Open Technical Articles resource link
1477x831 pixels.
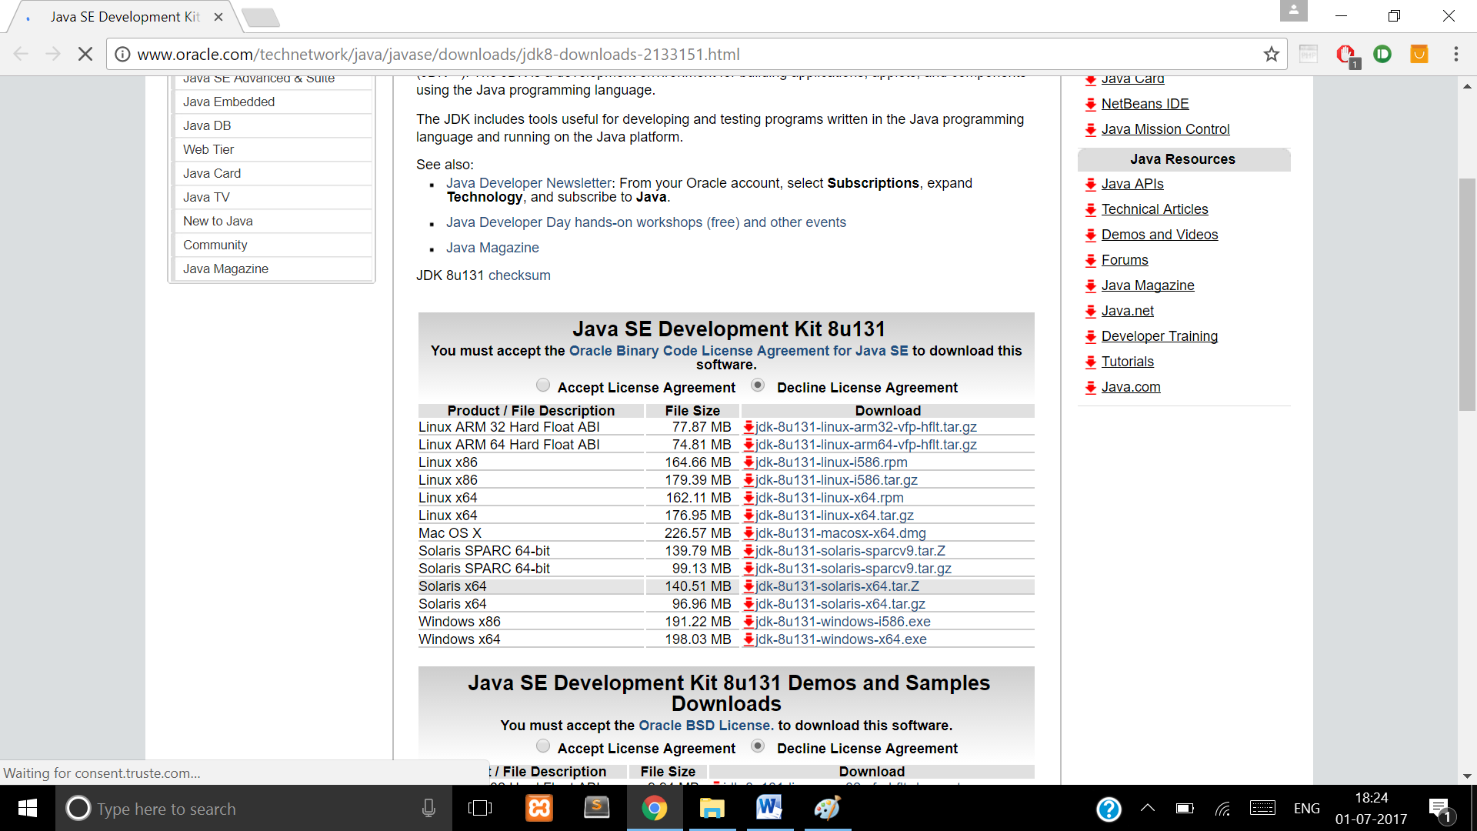pos(1155,209)
